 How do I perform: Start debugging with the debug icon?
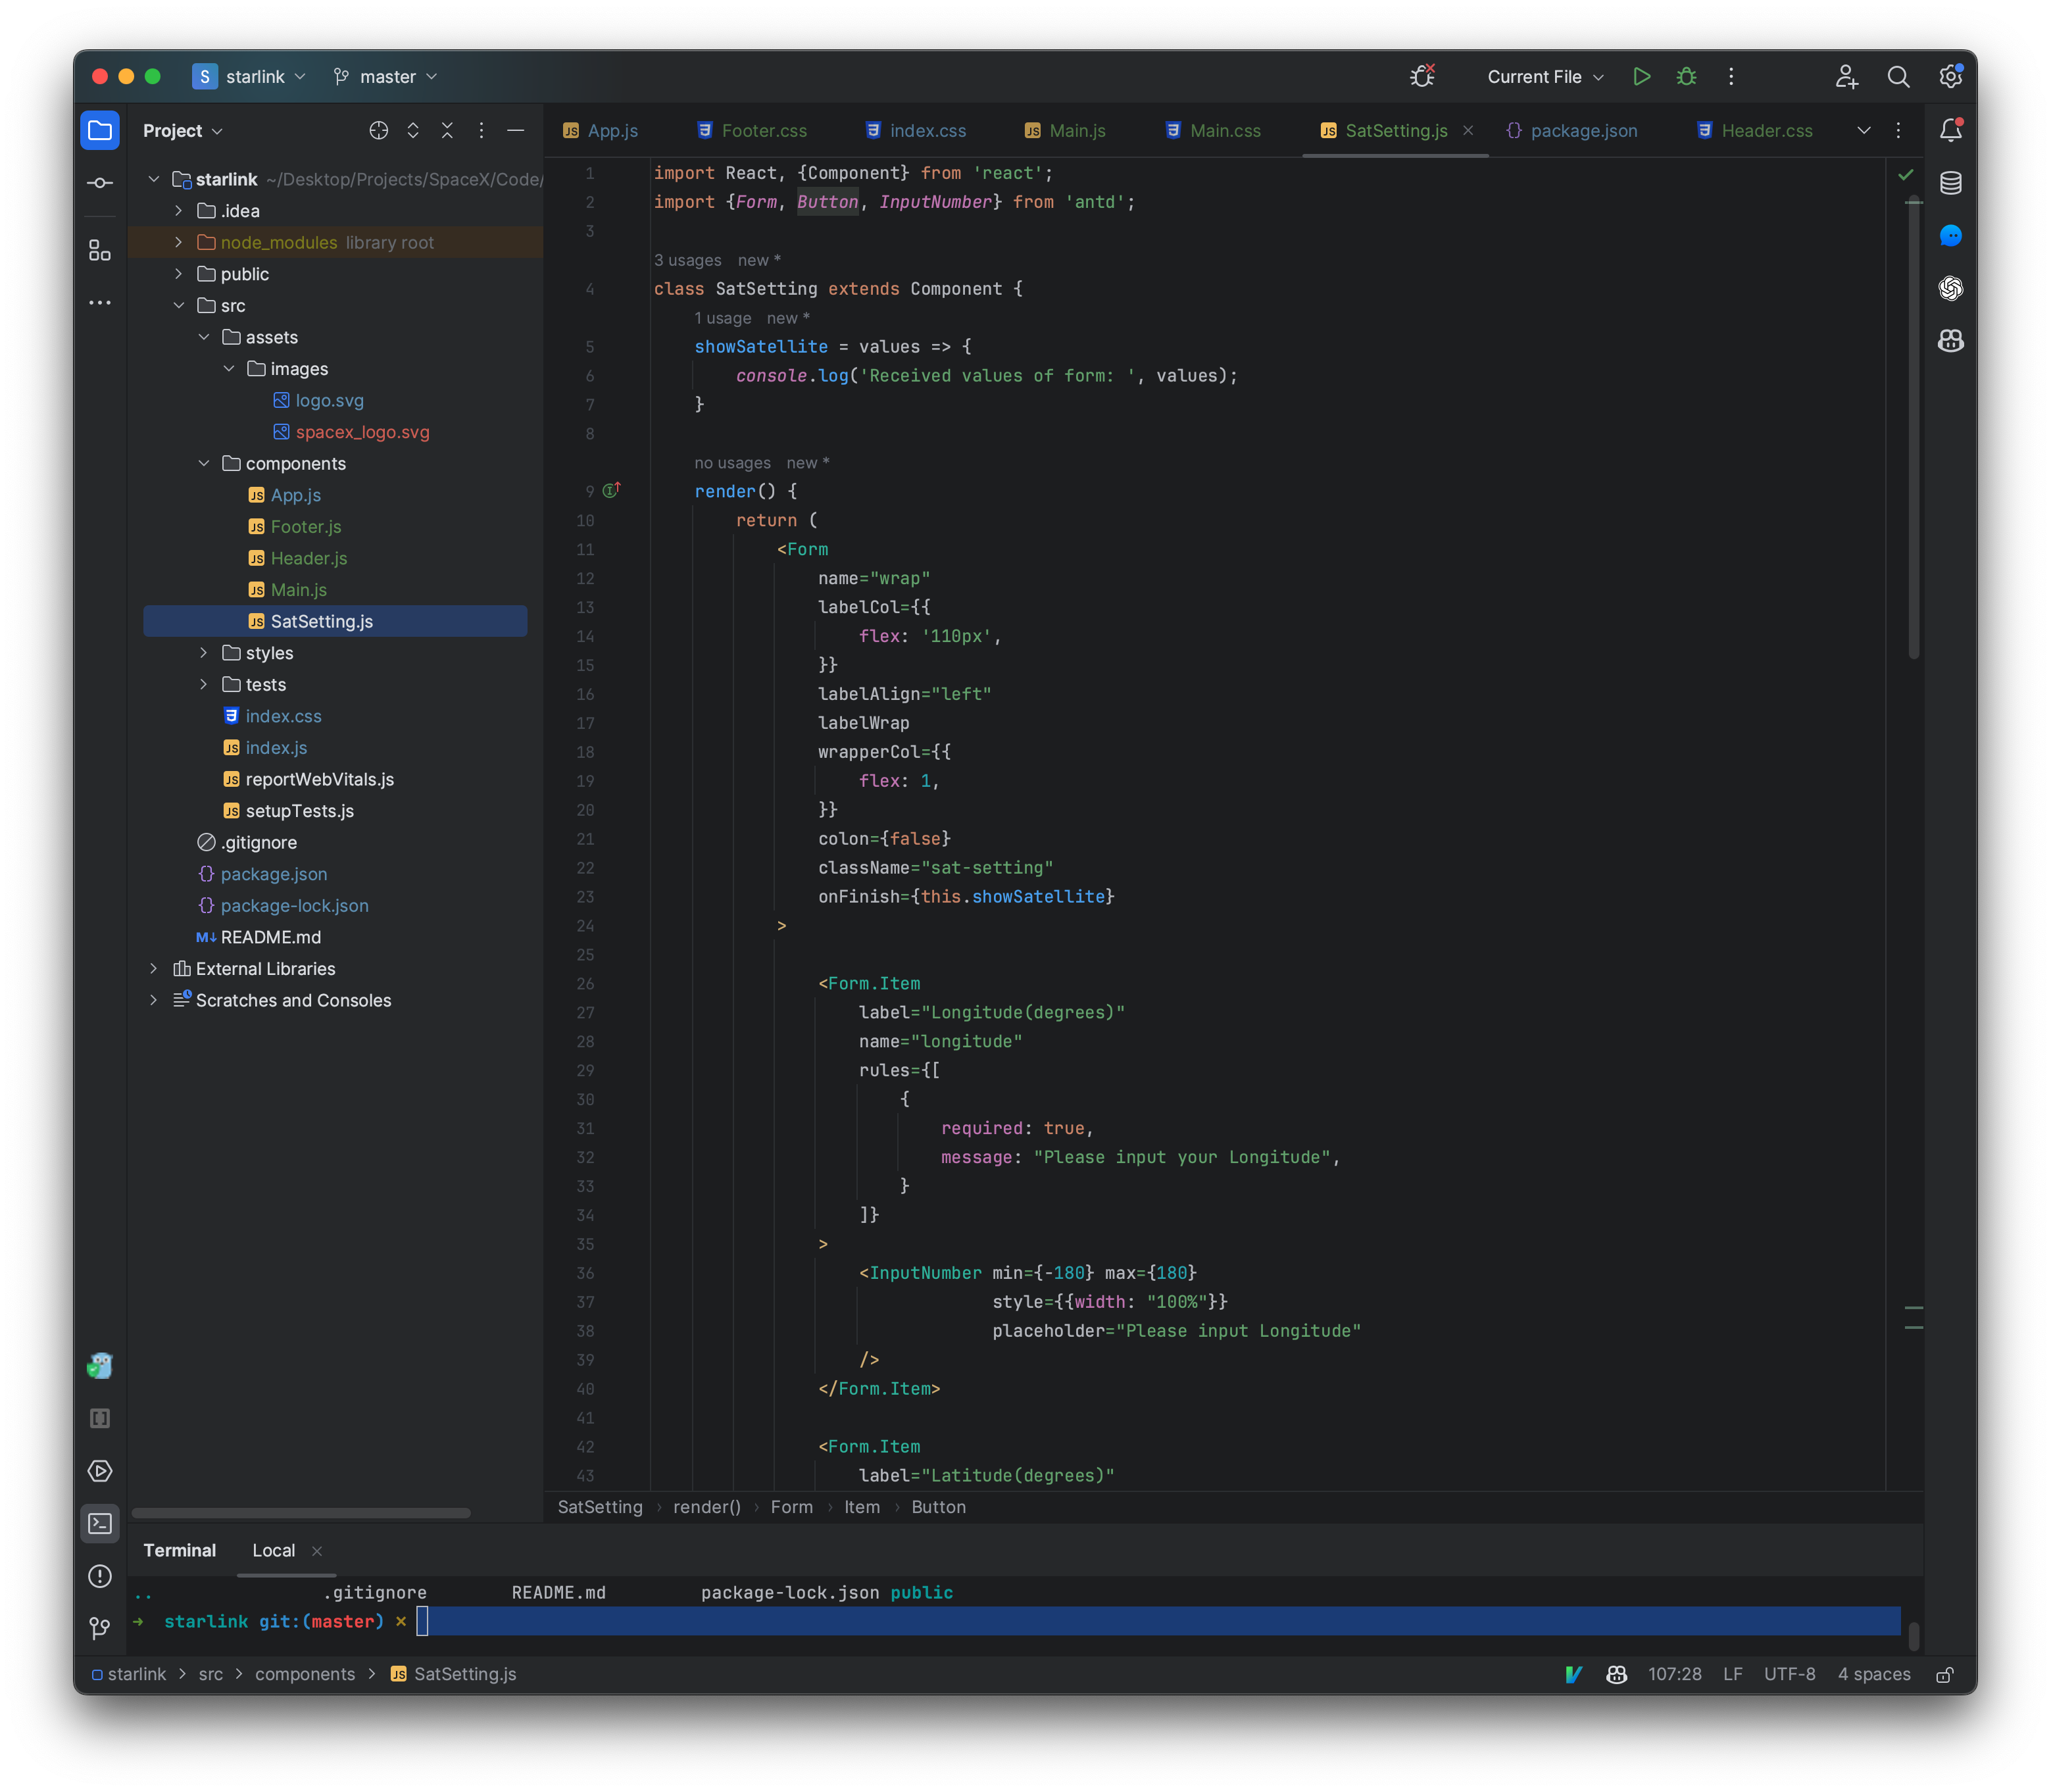1686,76
